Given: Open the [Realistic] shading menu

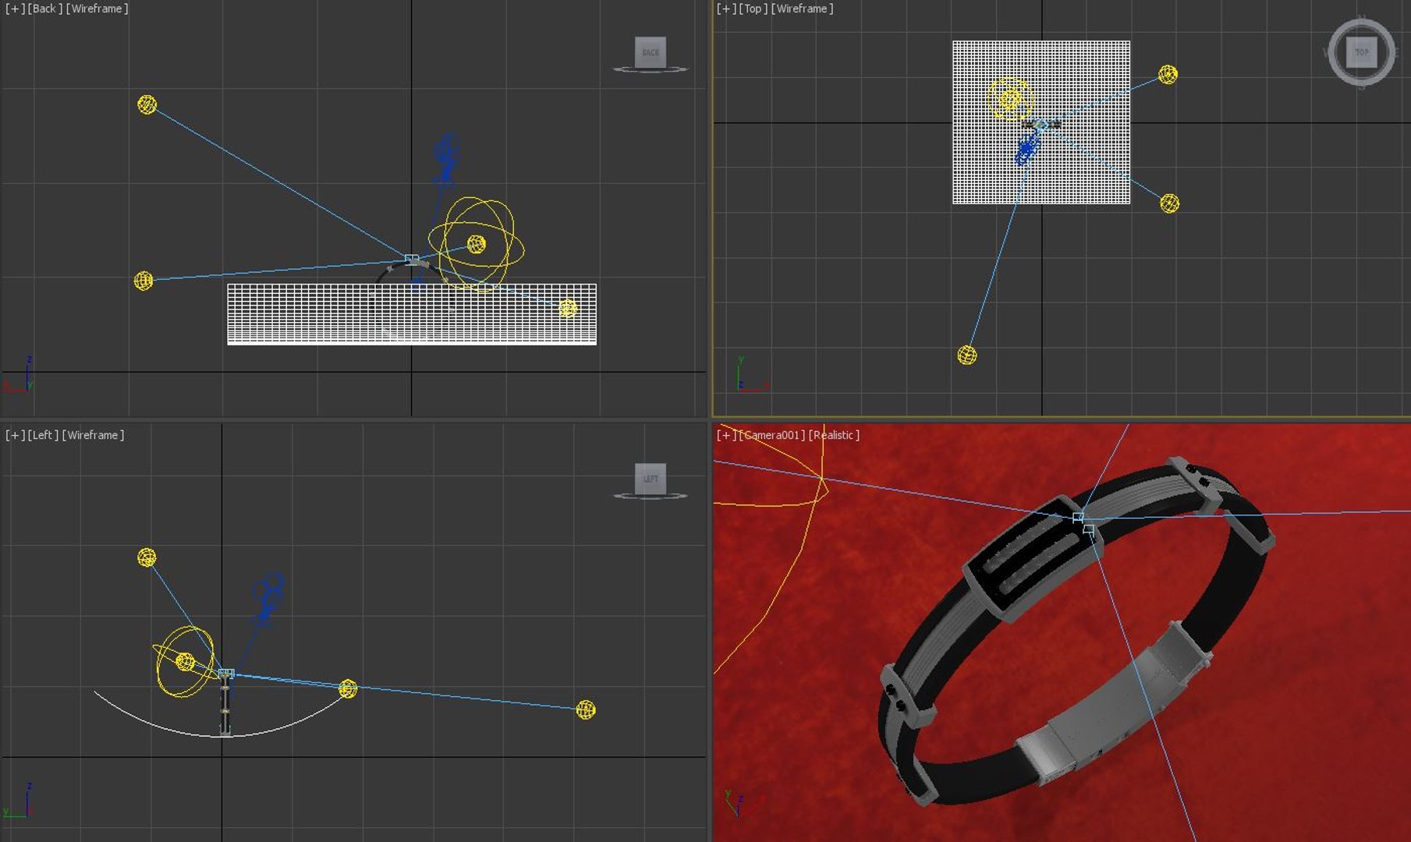Looking at the screenshot, I should pos(834,435).
